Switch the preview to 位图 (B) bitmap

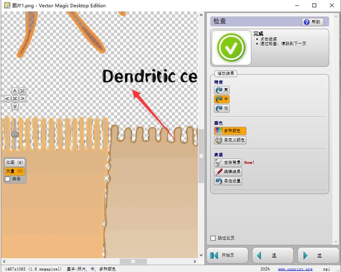pos(14,162)
